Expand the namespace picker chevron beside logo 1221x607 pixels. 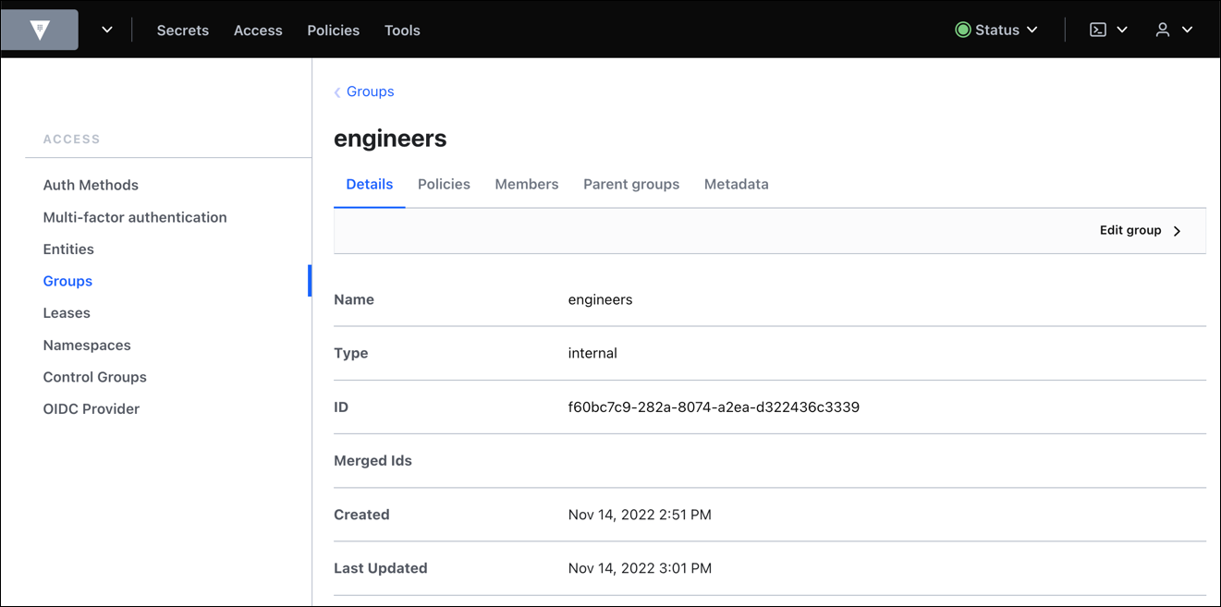point(106,29)
